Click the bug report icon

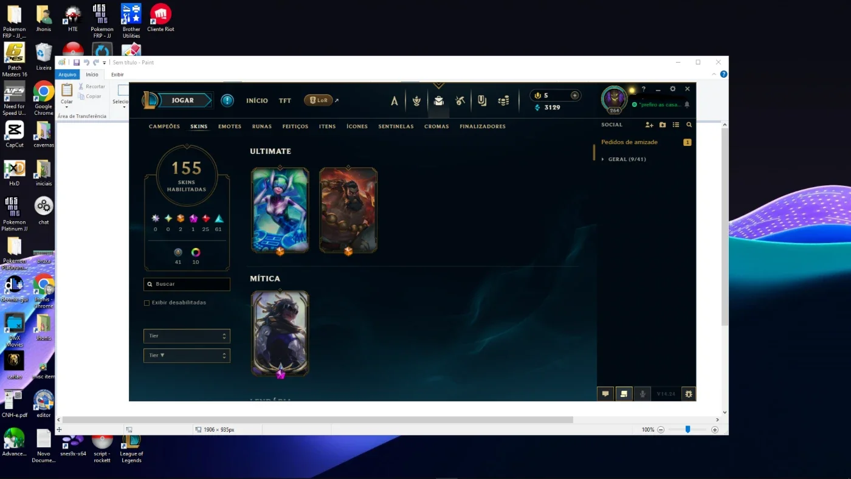689,394
